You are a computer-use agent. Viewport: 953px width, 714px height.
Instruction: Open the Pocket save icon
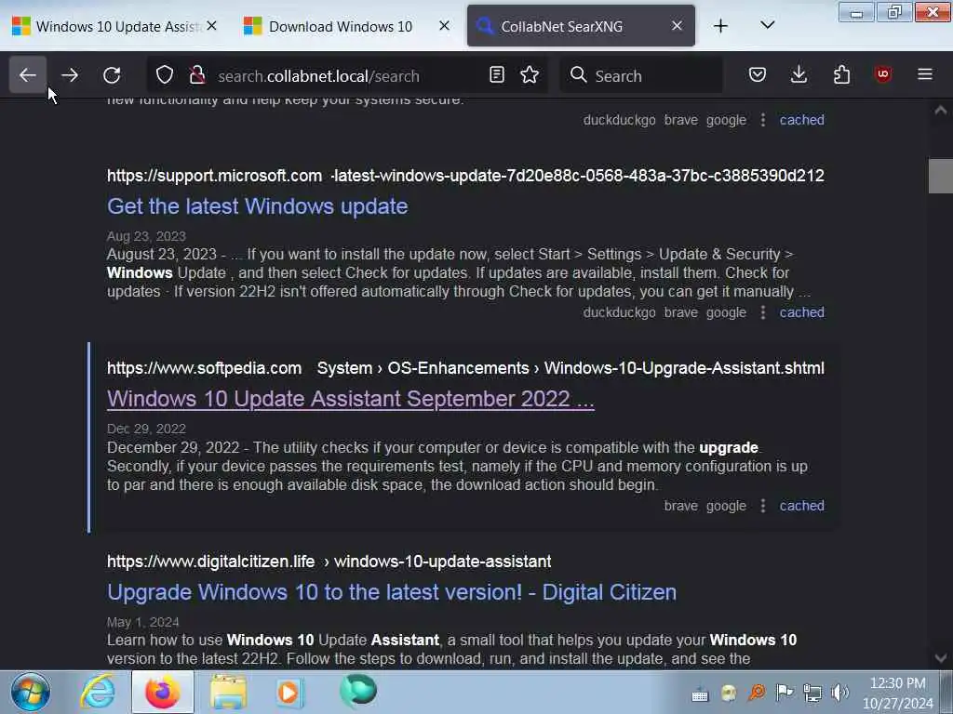pyautogui.click(x=758, y=75)
